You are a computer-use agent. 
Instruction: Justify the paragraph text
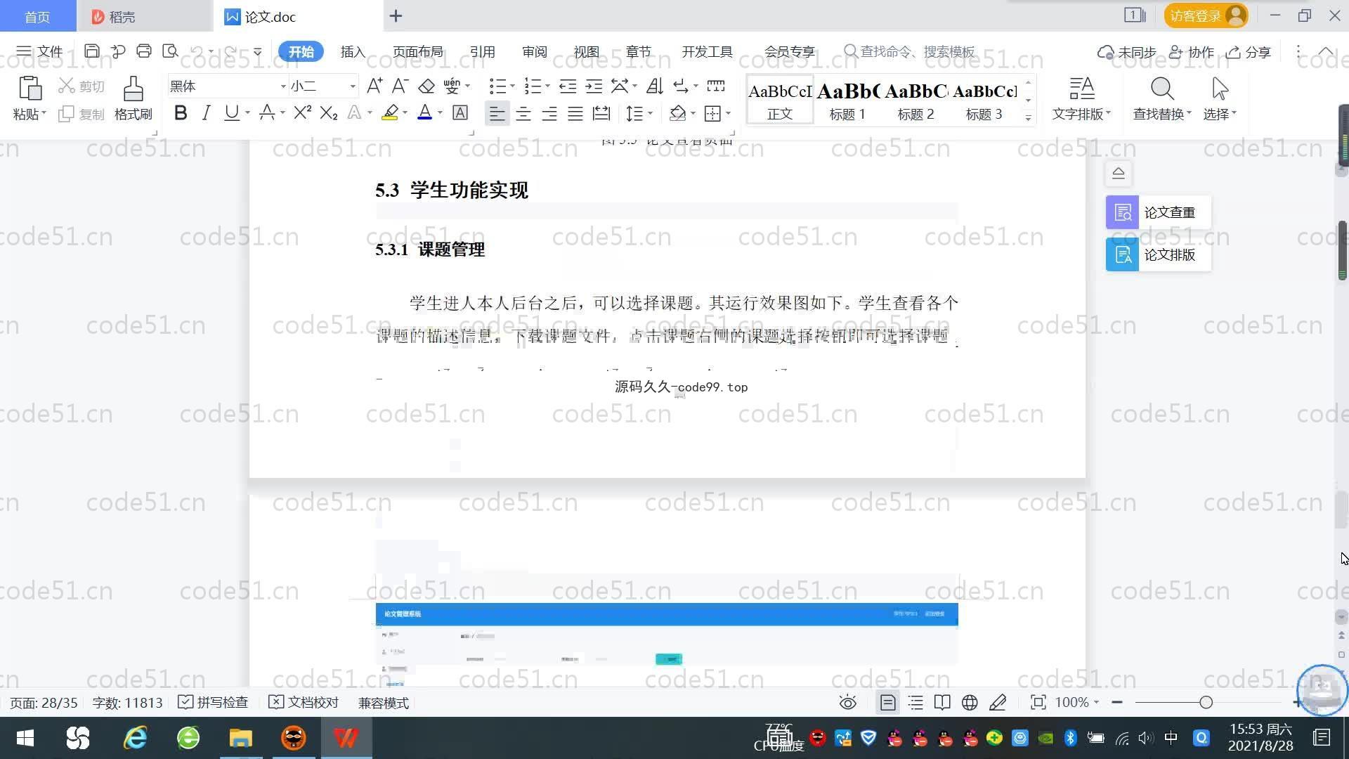(575, 113)
